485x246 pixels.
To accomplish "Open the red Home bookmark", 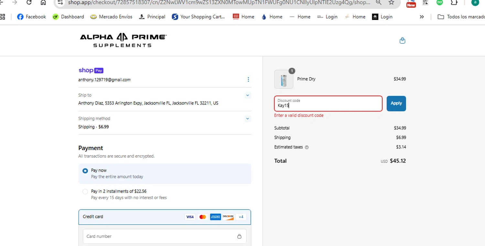I will pyautogui.click(x=243, y=17).
